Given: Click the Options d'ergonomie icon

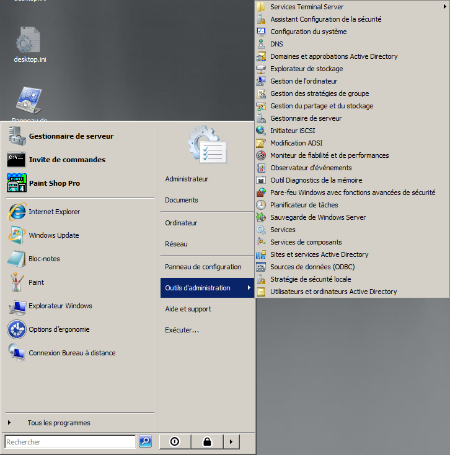Looking at the screenshot, I should tap(17, 329).
